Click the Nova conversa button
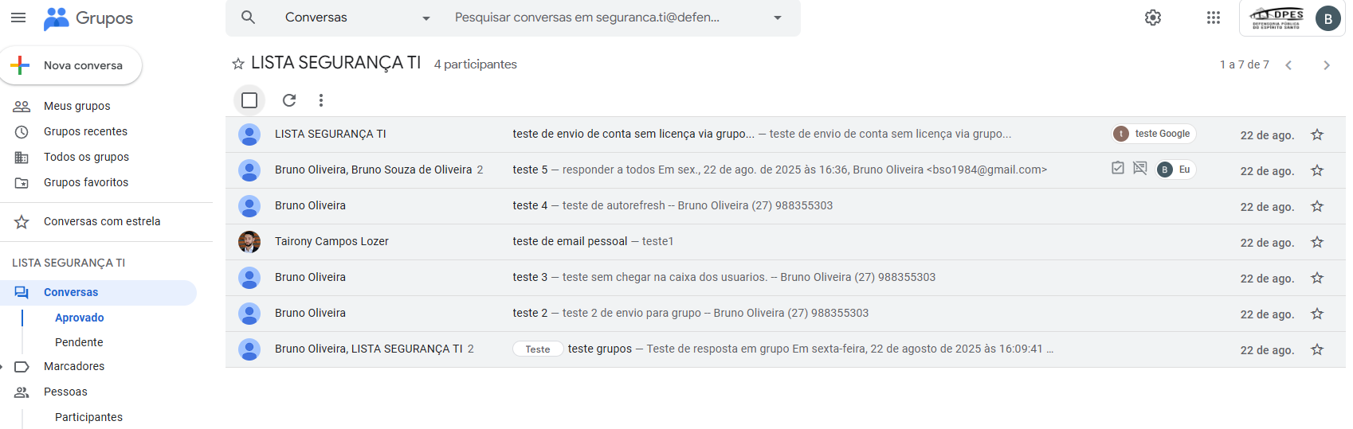The image size is (1353, 429). (71, 65)
